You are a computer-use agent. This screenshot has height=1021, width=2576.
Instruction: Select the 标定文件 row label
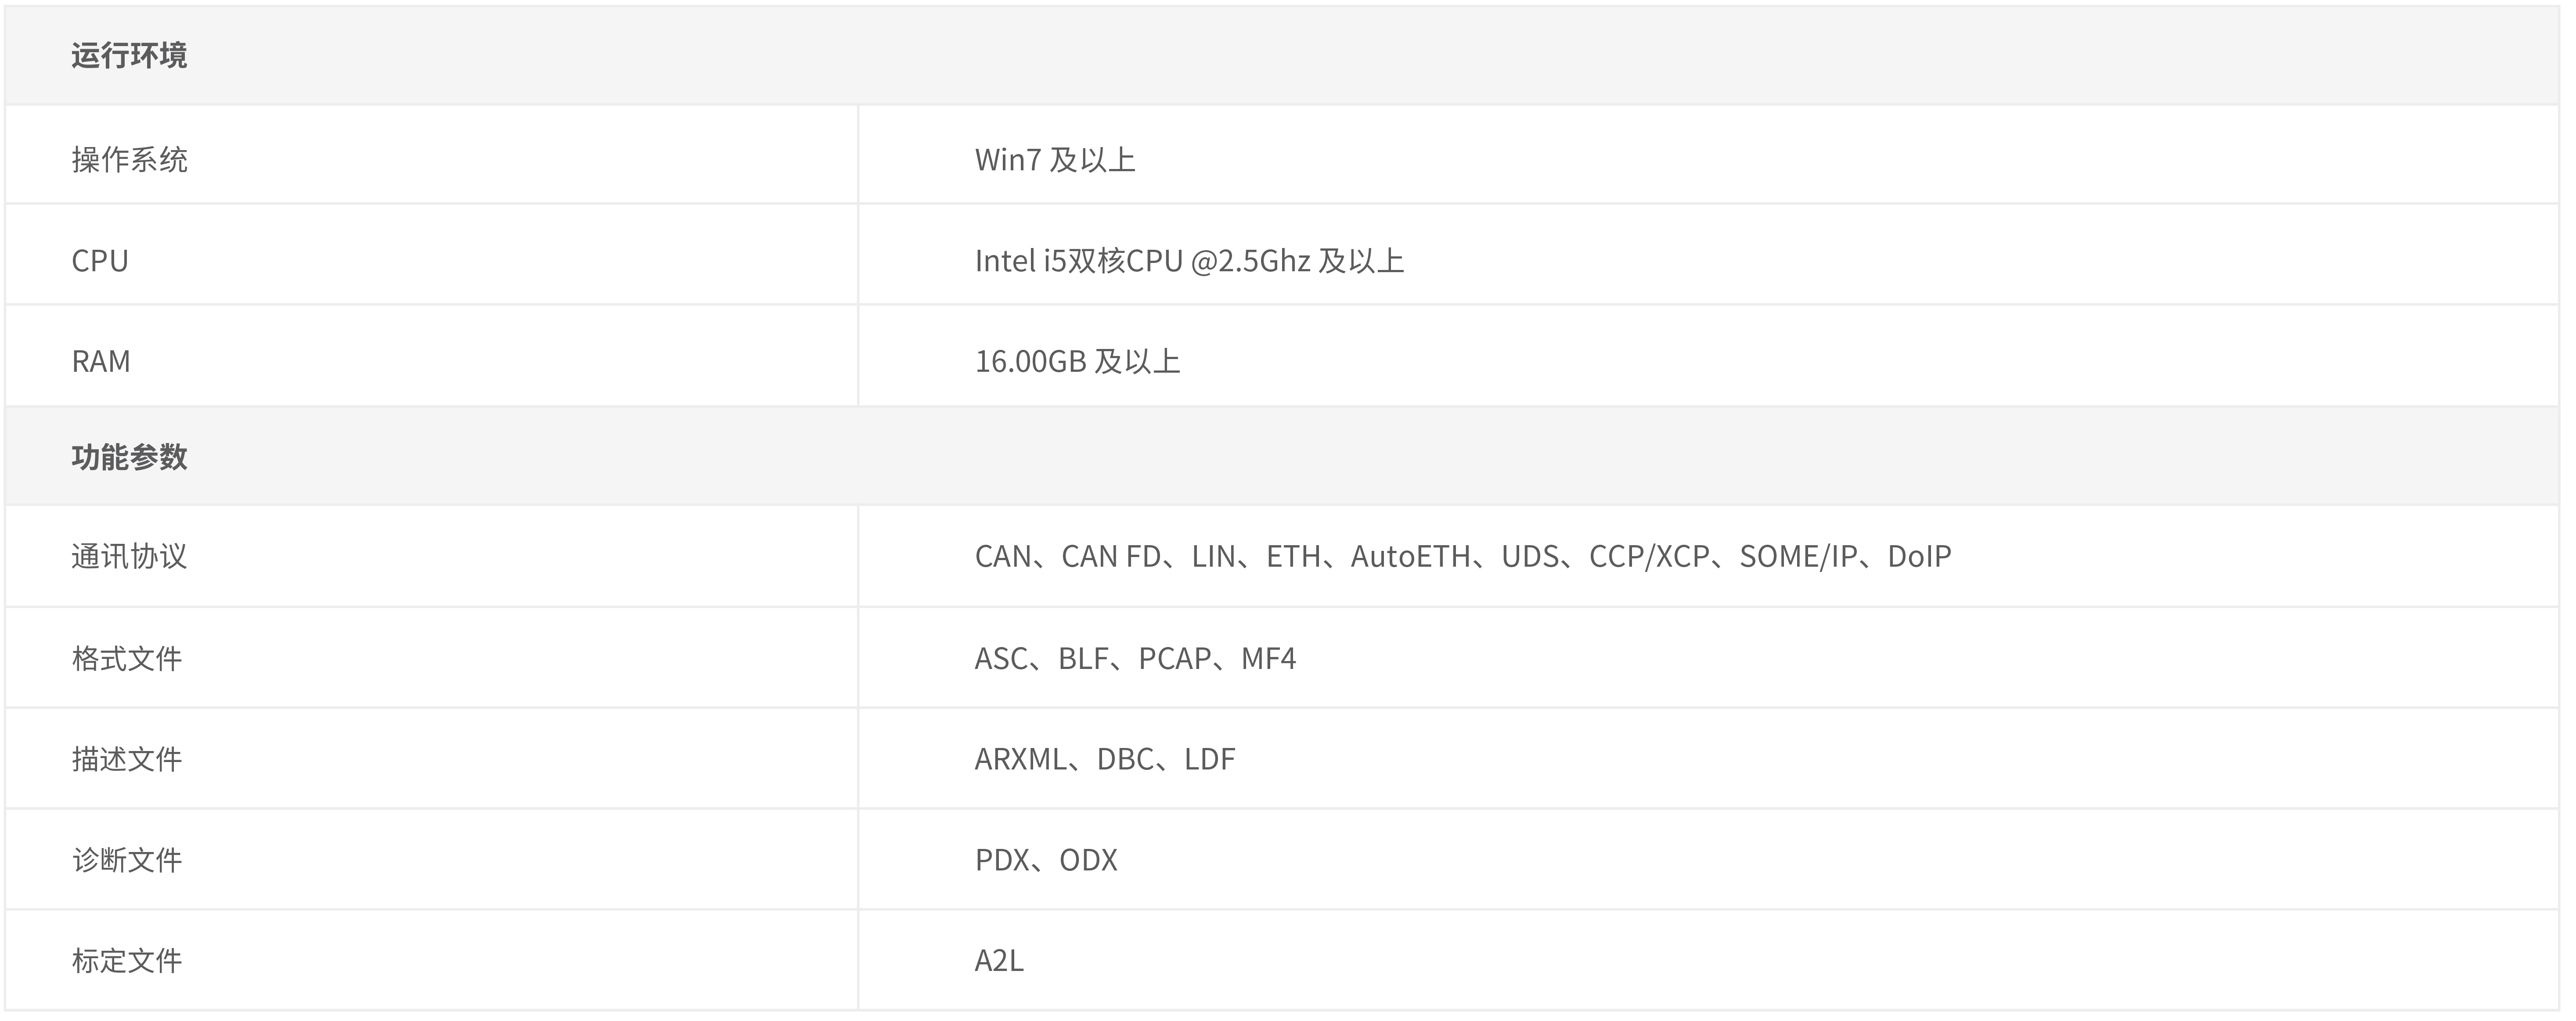click(127, 960)
